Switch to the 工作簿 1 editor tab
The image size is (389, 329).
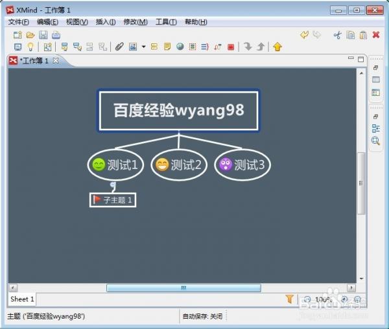tap(34, 61)
